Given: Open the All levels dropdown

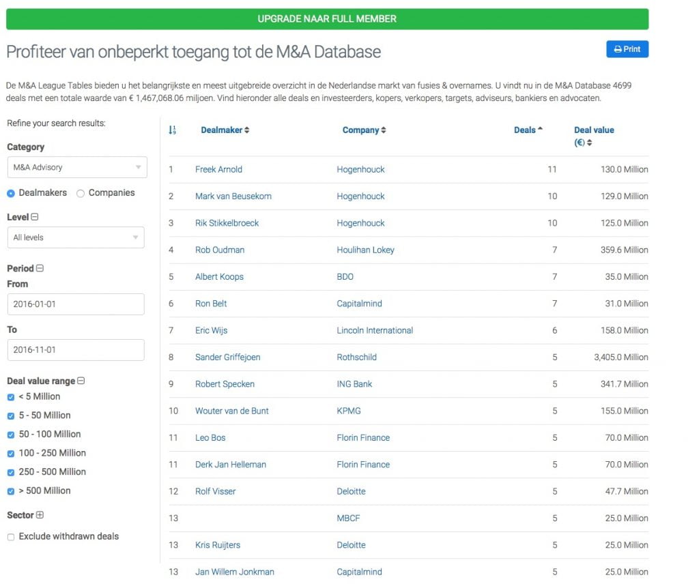Looking at the screenshot, I should click(x=75, y=237).
